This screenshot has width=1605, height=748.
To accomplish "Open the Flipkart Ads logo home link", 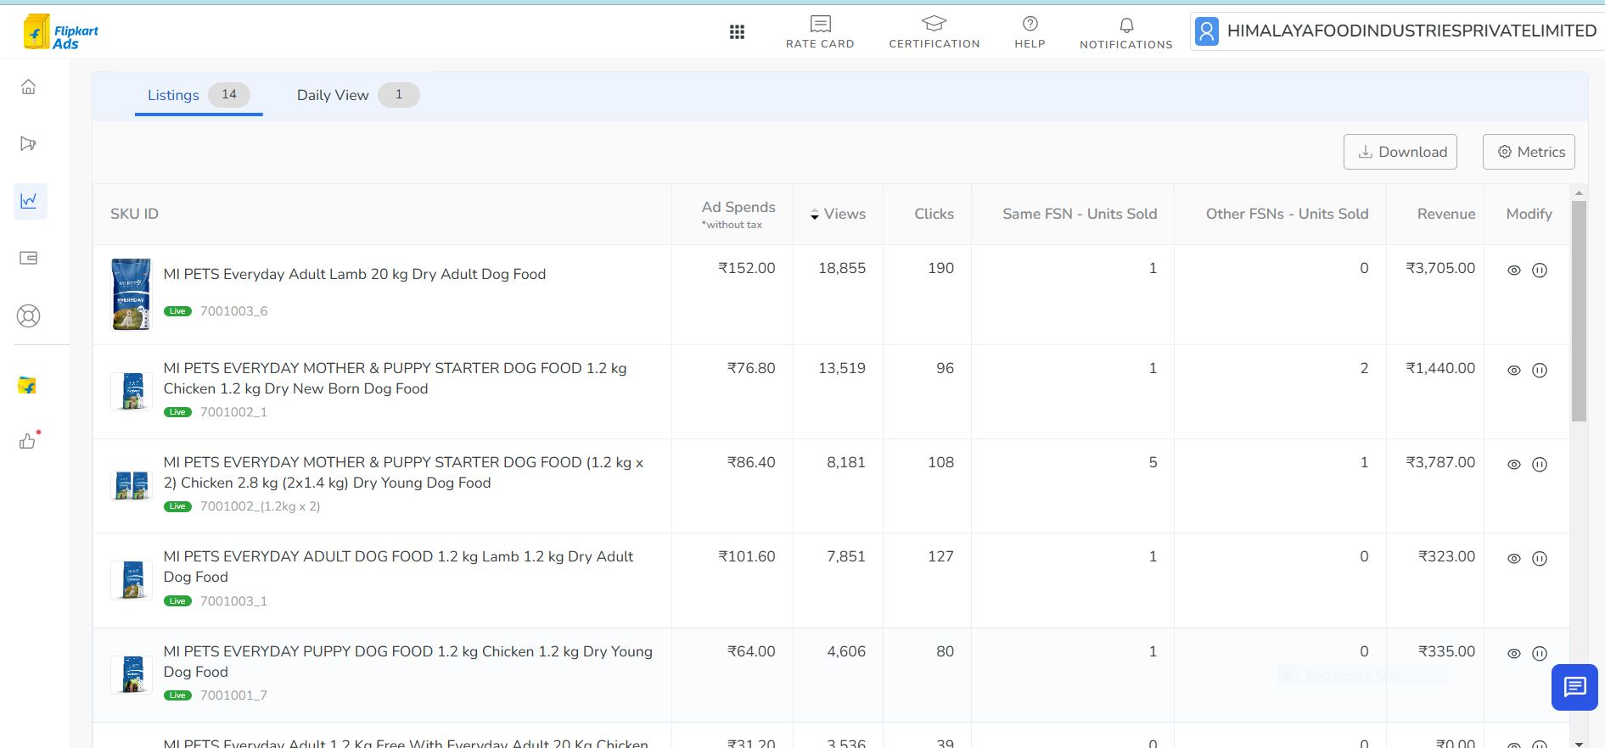I will click(x=61, y=32).
